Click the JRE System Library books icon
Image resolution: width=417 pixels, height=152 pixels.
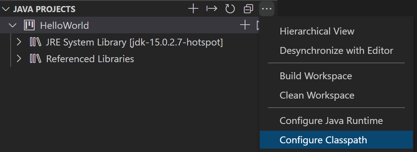click(x=35, y=42)
